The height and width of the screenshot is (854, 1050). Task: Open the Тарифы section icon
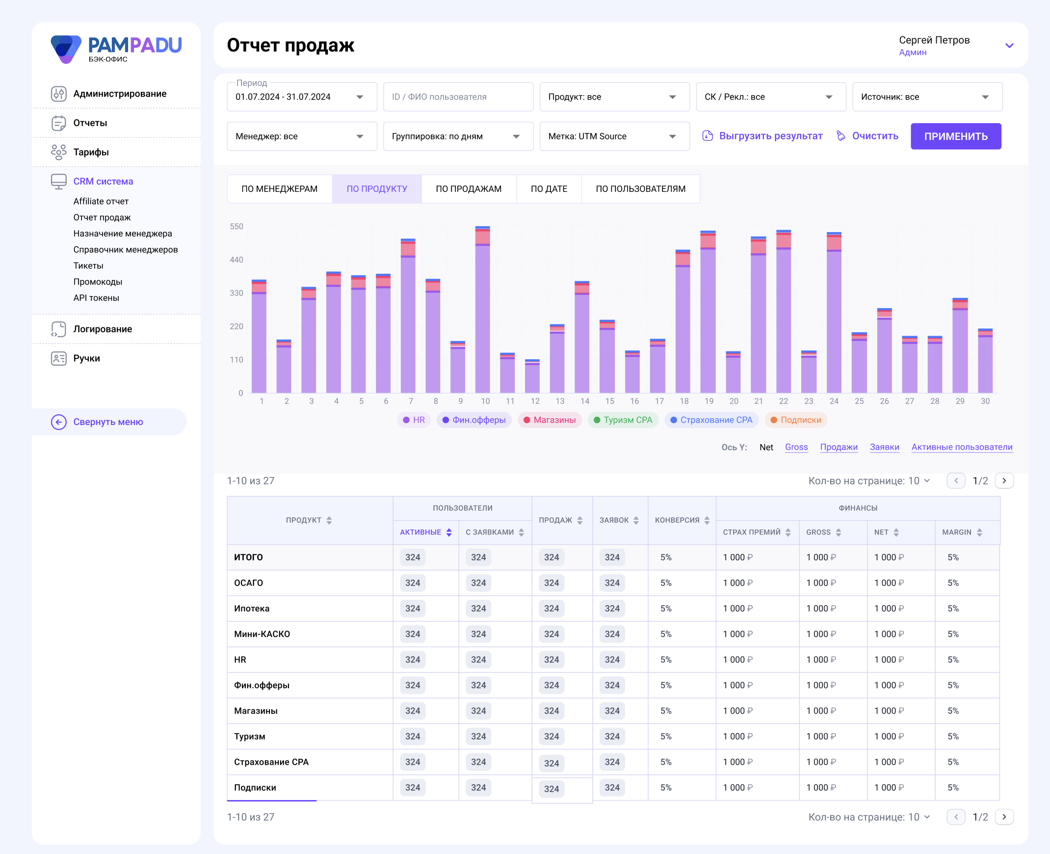58,152
